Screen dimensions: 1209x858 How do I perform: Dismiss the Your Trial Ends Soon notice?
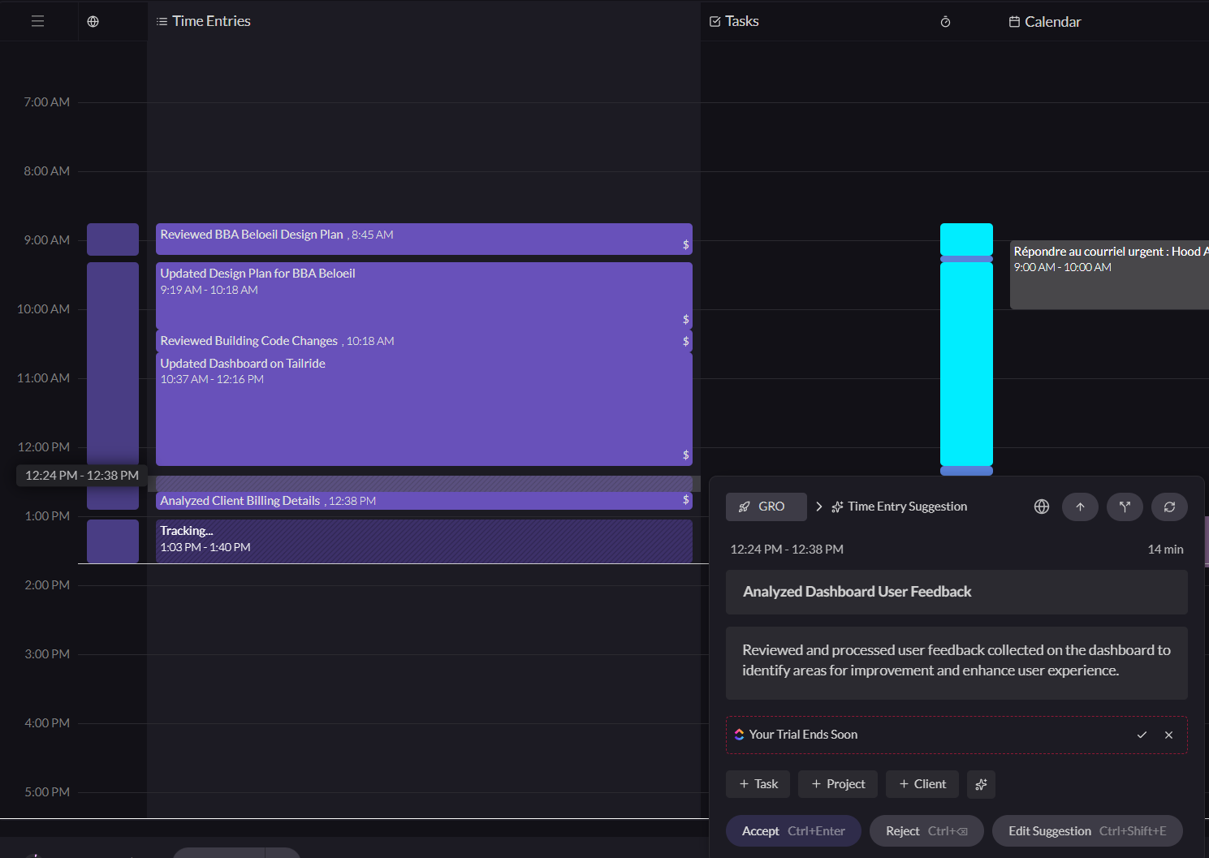coord(1168,735)
